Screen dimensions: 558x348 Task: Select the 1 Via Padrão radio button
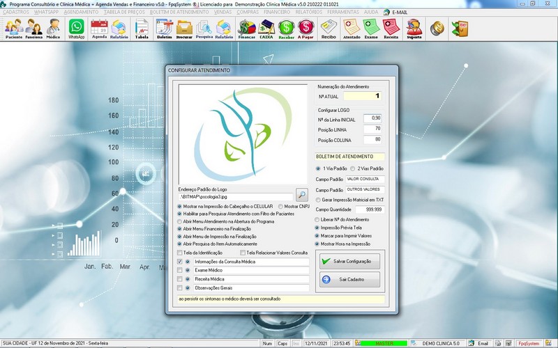point(318,168)
